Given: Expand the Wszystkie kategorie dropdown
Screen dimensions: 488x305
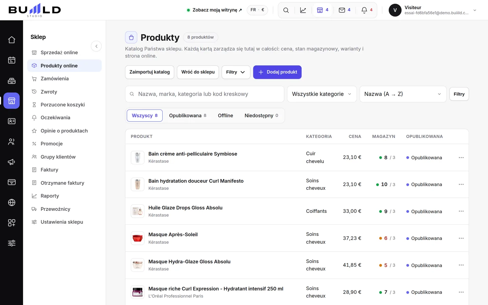Looking at the screenshot, I should tap(322, 94).
